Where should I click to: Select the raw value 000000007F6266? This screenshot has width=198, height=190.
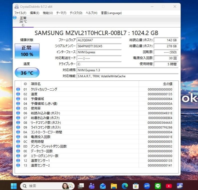[x=160, y=127]
